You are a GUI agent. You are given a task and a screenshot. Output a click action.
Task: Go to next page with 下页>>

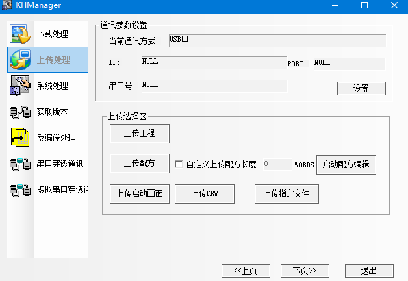304,271
